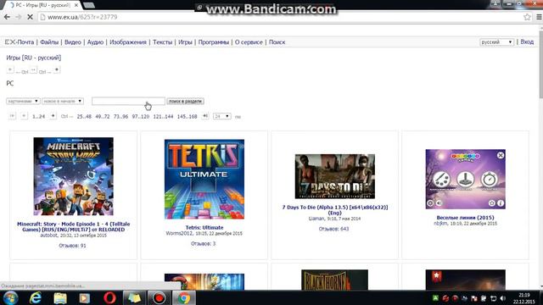Viewport: 543px width, 305px height.
Task: Open Windows Explorer folder taskbar icon
Action: click(x=60, y=298)
